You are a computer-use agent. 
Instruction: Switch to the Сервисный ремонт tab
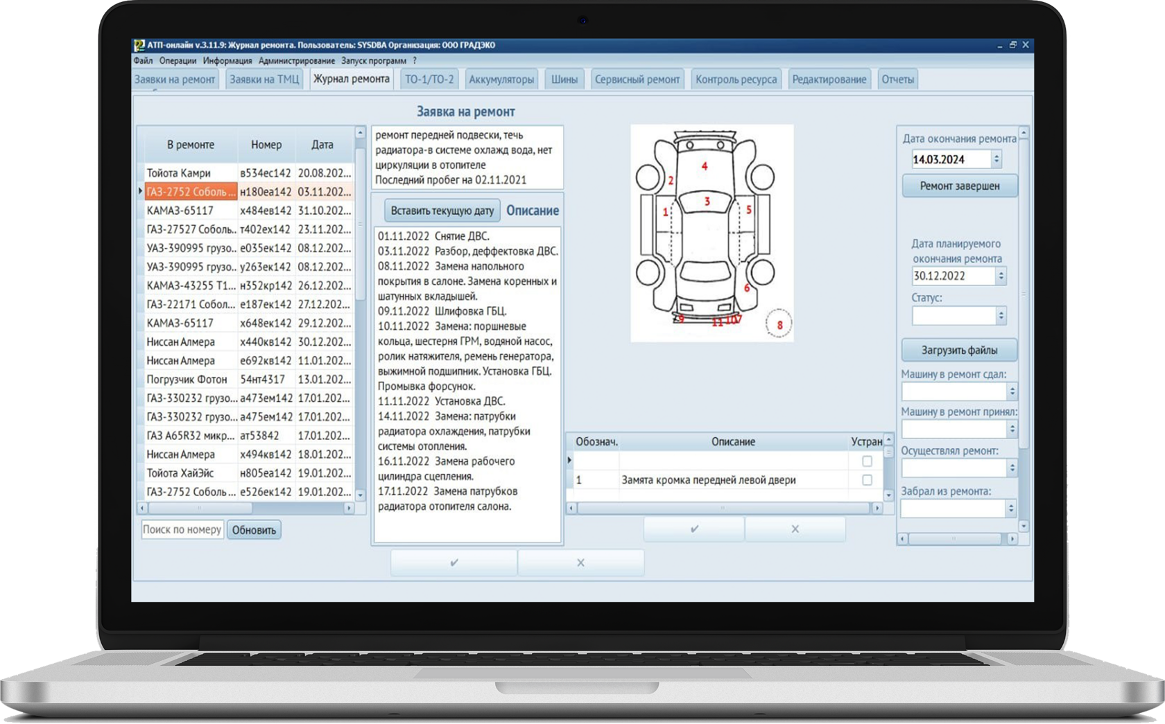tap(637, 79)
